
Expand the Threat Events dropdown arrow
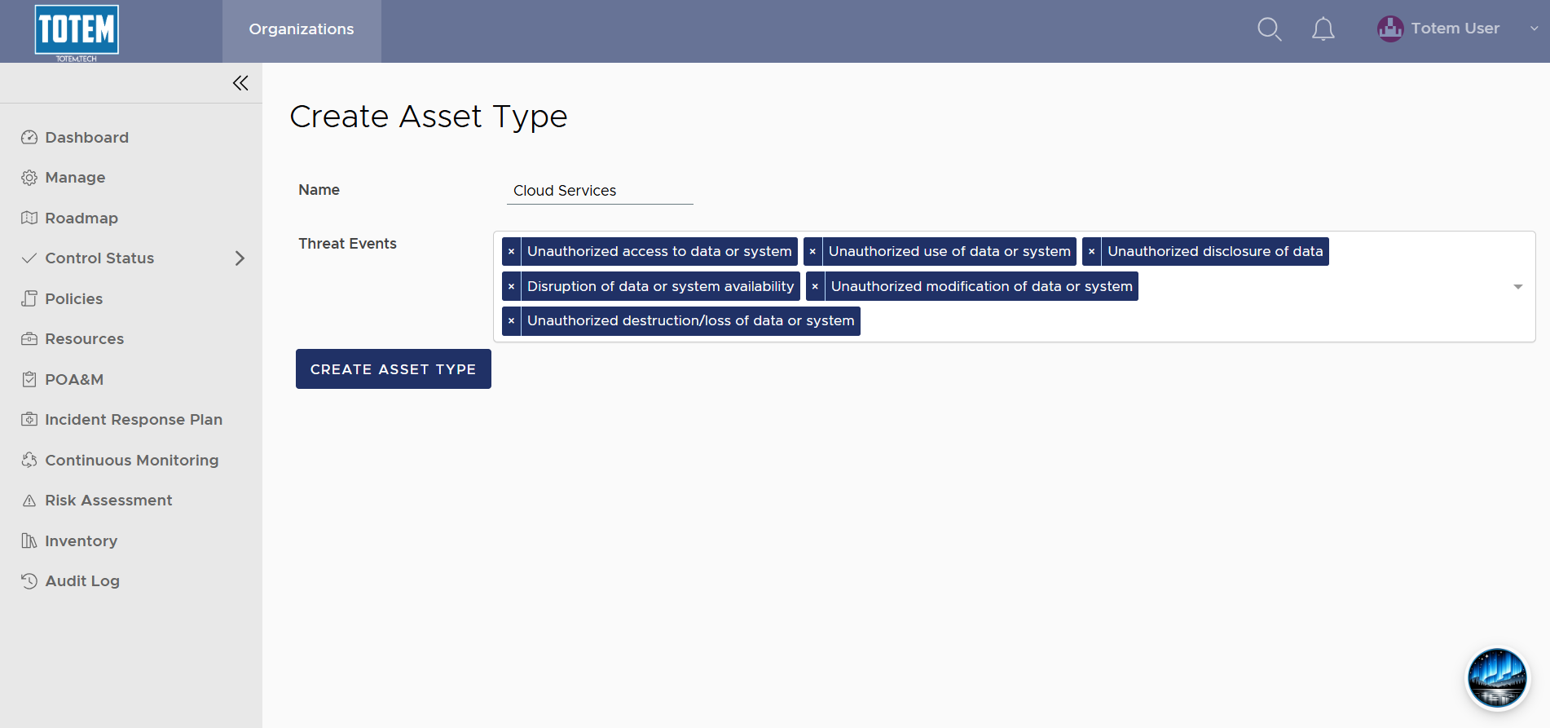click(x=1517, y=287)
